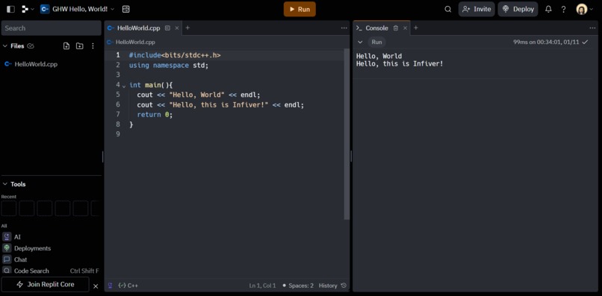Close the Console tab
This screenshot has height=296, width=602.
[405, 28]
